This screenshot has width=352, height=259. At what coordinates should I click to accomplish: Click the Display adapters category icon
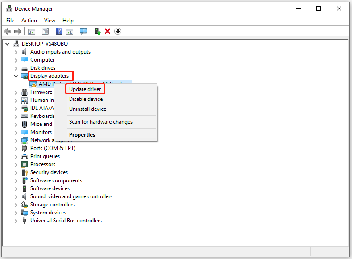[25, 76]
